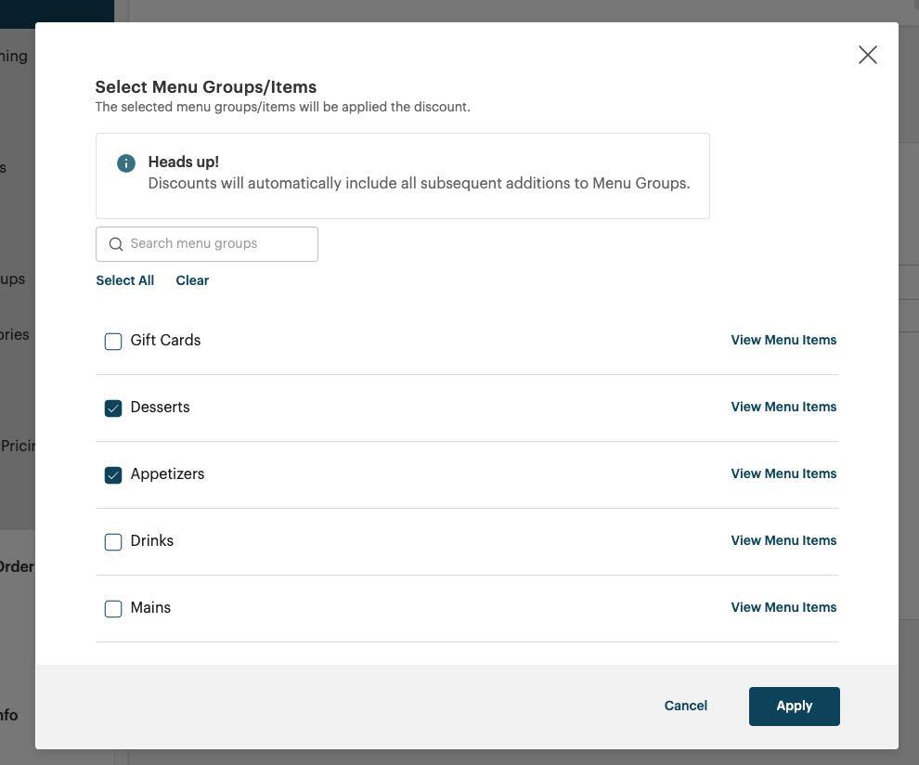The width and height of the screenshot is (919, 765).
Task: View Menu Items for Drinks
Action: coord(783,540)
